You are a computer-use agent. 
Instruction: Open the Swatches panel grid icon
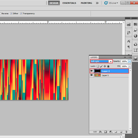coord(136,24)
